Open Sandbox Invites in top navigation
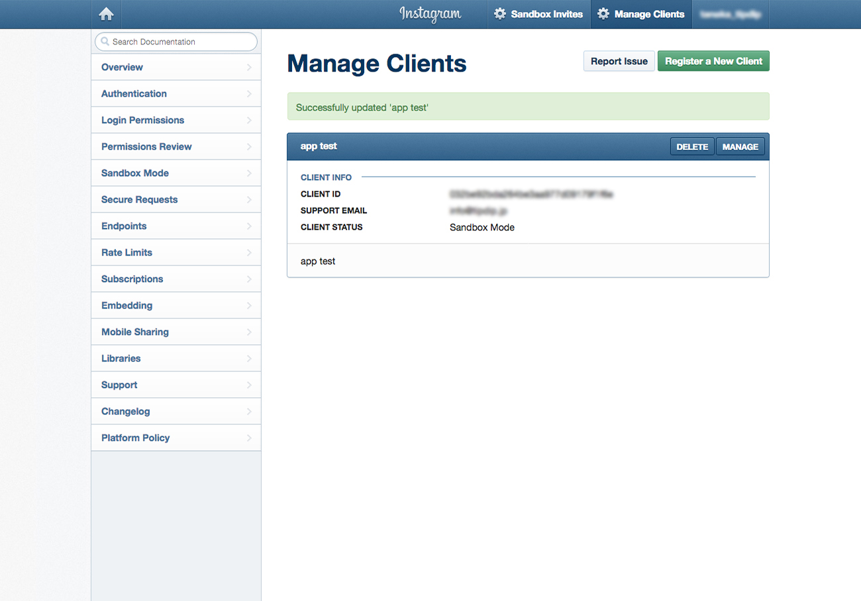 538,14
